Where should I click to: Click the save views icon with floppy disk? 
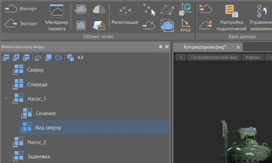[x=70, y=57]
